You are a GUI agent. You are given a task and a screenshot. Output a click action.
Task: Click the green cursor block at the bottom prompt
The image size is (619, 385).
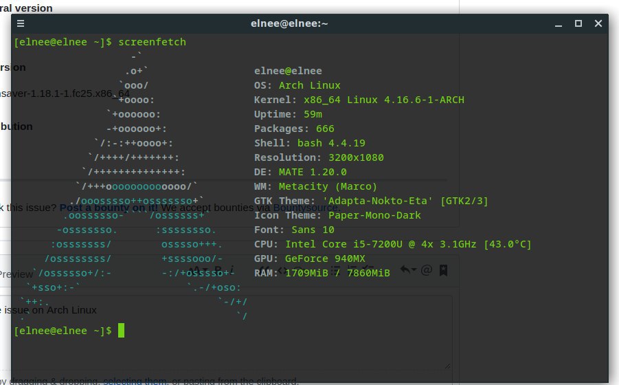[x=121, y=331]
